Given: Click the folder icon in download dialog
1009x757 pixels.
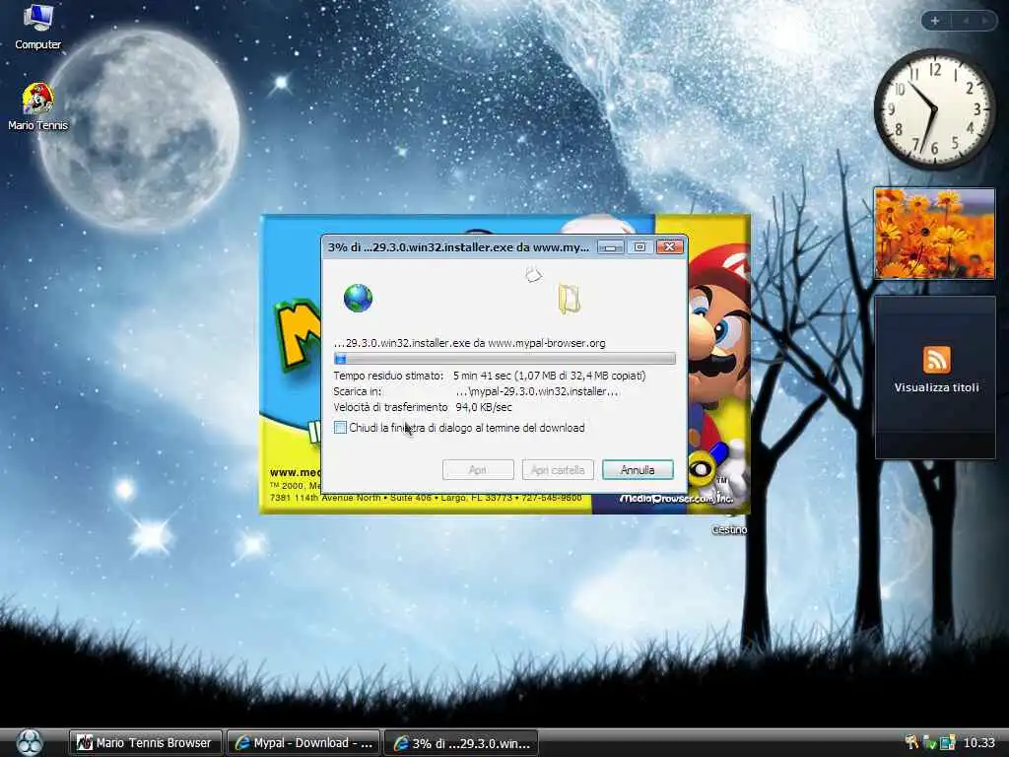Looking at the screenshot, I should 569,299.
